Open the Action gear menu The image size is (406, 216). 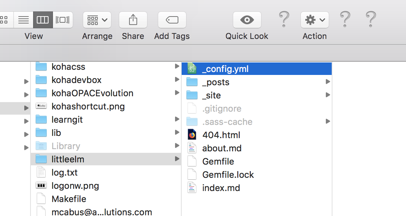point(314,20)
